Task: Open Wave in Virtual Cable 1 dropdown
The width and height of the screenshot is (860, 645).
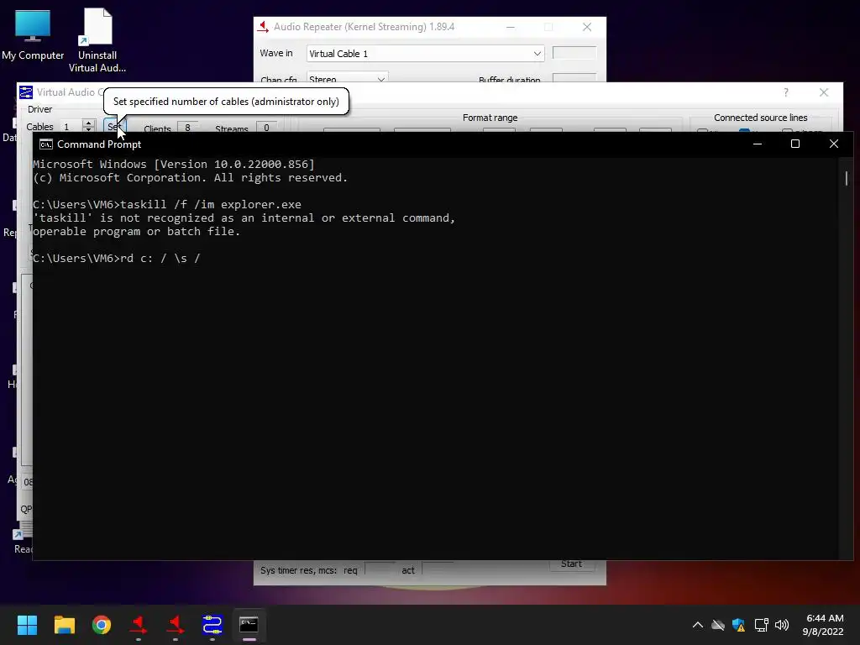Action: click(425, 53)
